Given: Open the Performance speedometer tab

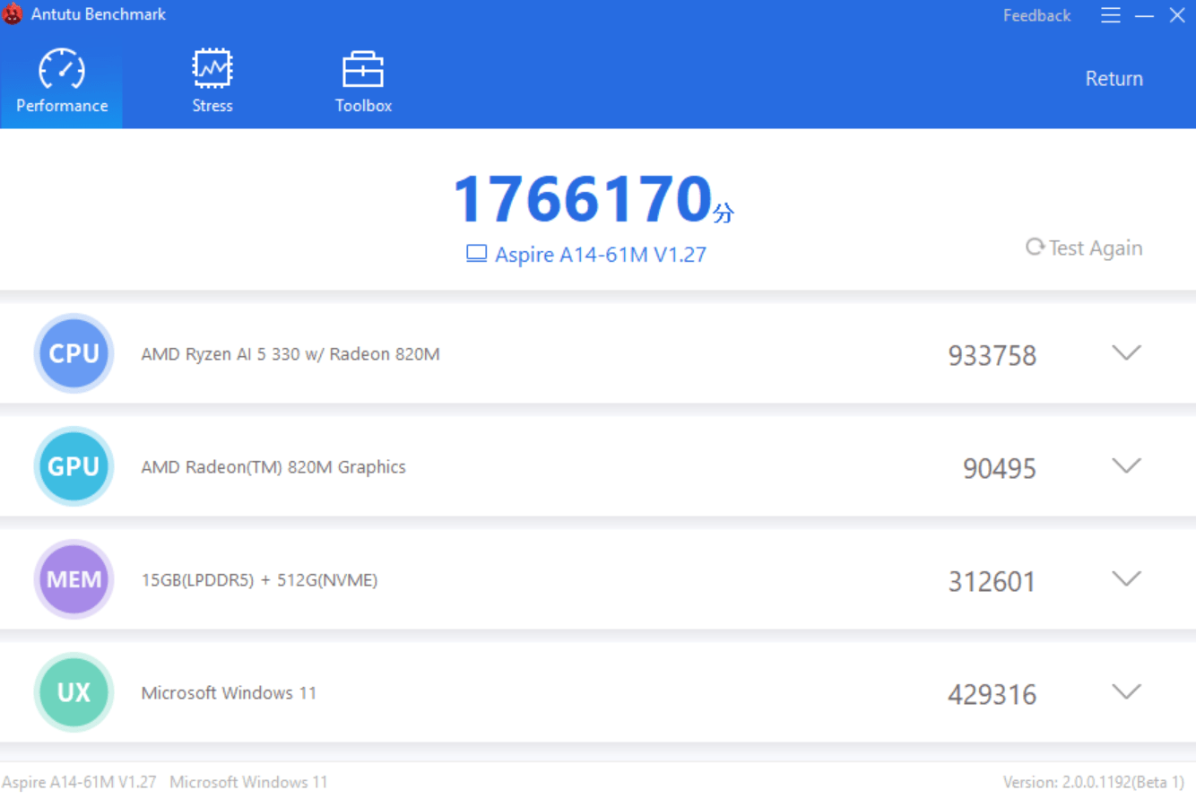Looking at the screenshot, I should tap(62, 82).
